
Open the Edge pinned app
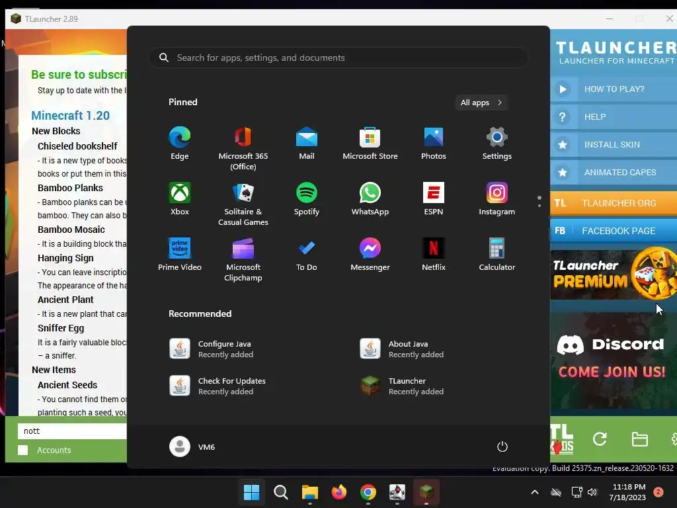pyautogui.click(x=180, y=144)
